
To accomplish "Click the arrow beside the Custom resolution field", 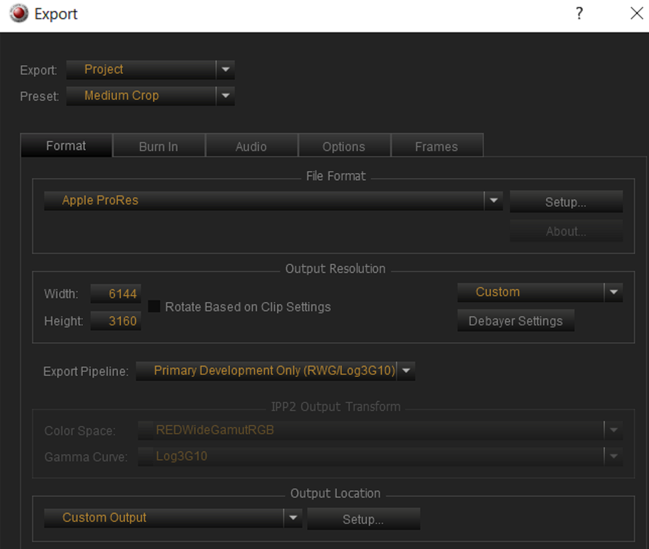I will (x=614, y=292).
